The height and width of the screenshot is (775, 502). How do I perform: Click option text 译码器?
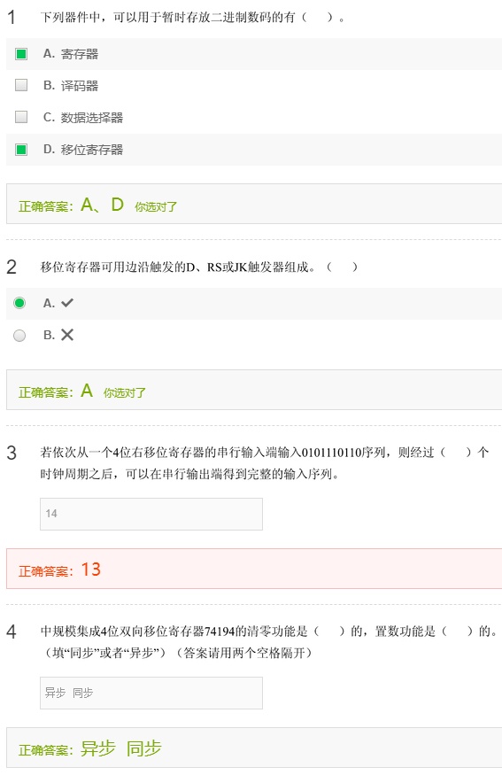(x=80, y=86)
